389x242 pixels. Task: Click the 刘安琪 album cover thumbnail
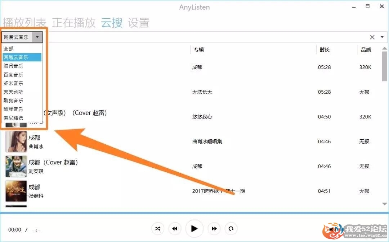point(16,166)
